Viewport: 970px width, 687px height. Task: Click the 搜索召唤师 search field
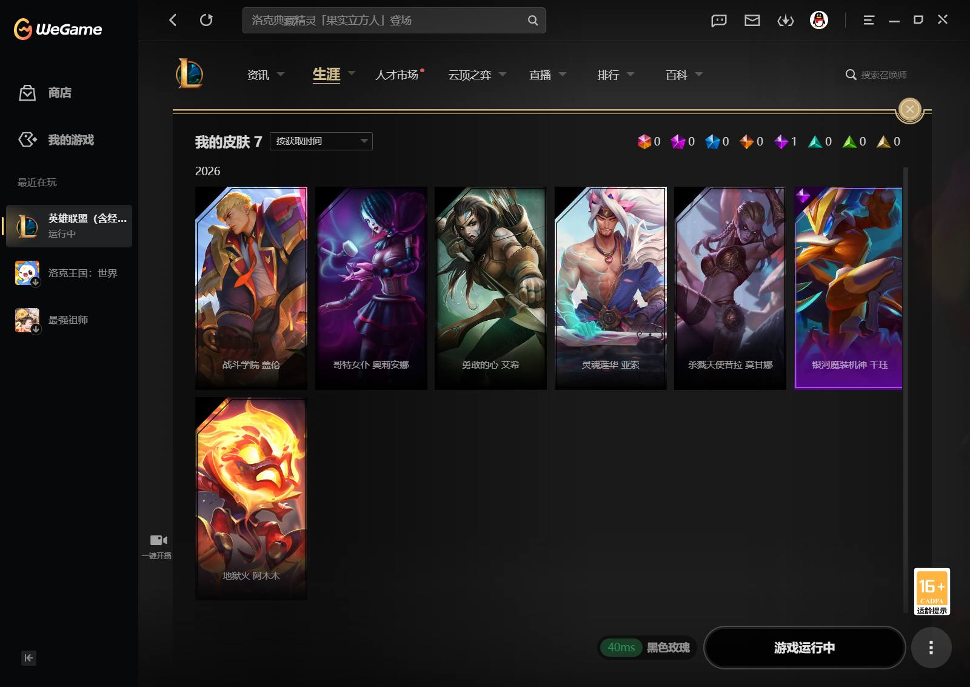pos(877,75)
